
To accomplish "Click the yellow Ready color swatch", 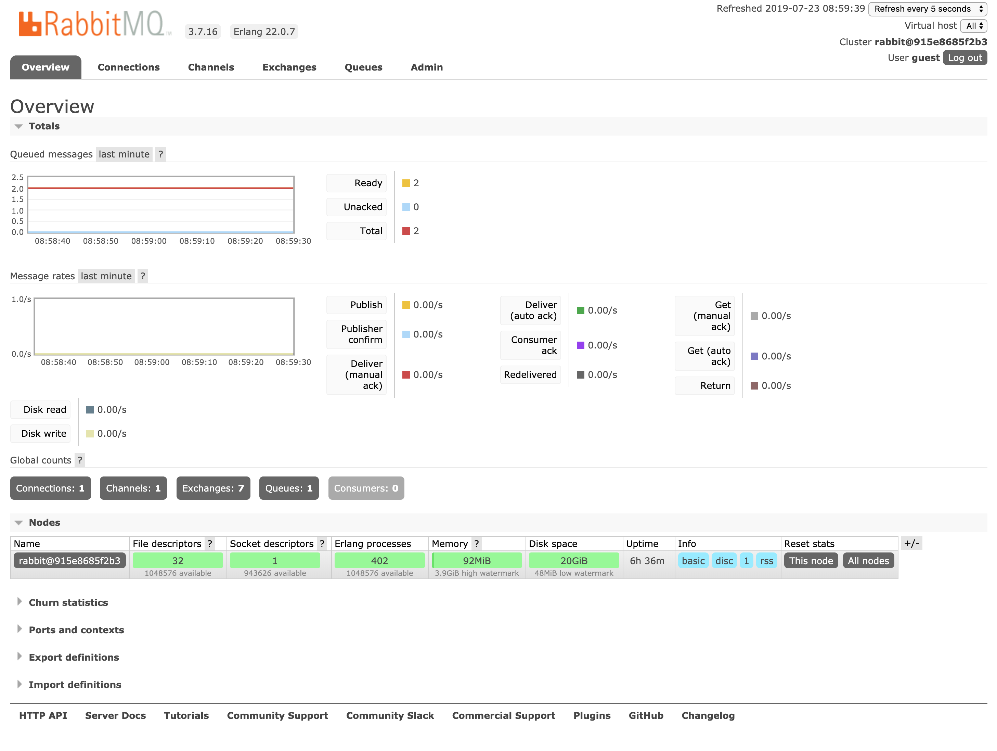I will [x=406, y=183].
